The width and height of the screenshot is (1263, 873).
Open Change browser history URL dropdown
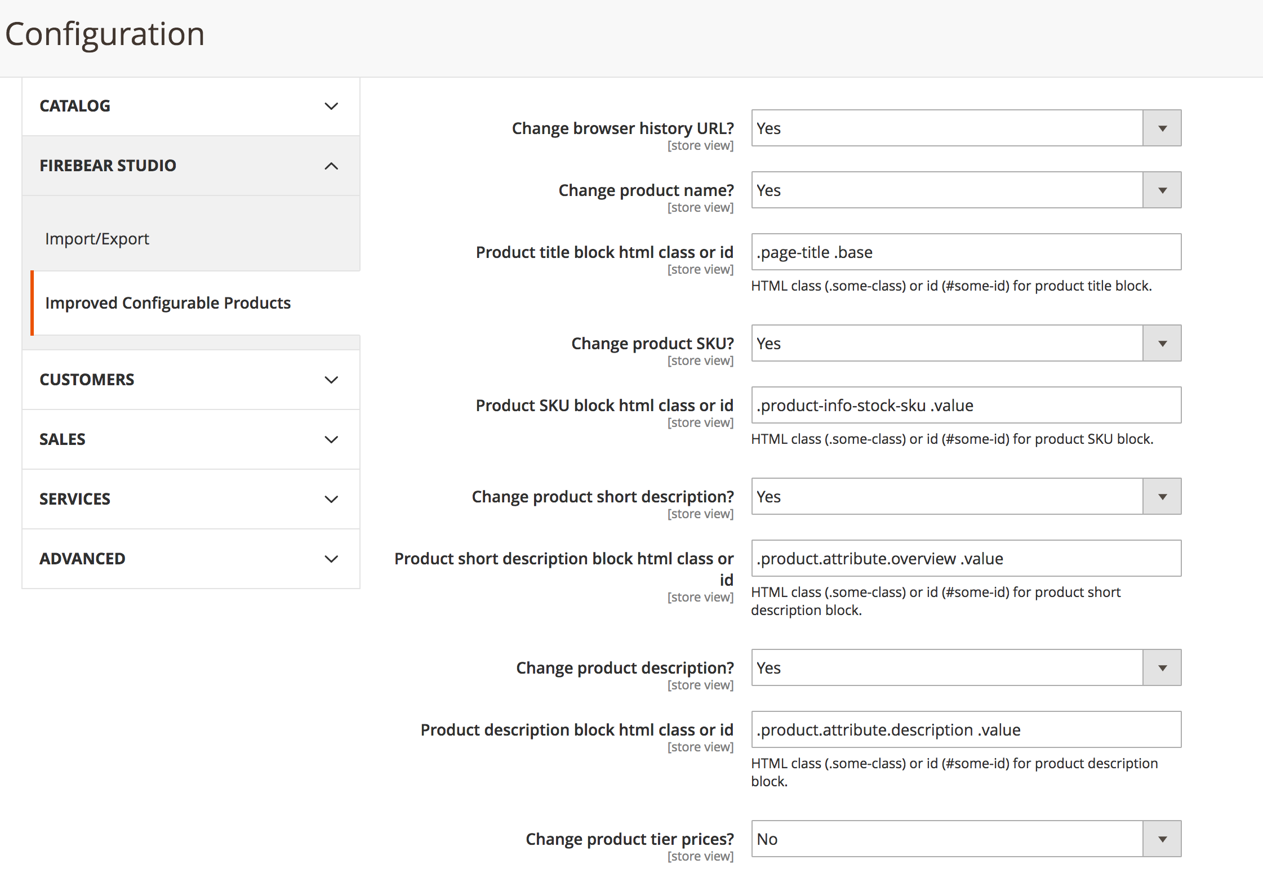pyautogui.click(x=966, y=128)
